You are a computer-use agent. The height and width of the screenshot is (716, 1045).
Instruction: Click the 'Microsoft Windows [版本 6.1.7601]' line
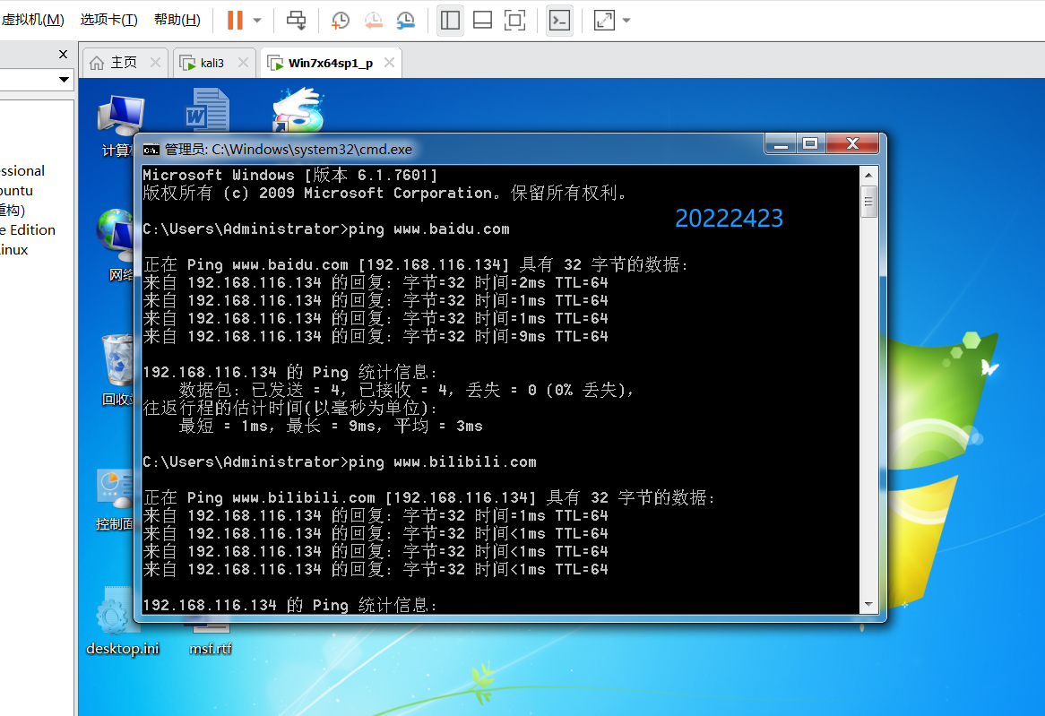coord(289,176)
